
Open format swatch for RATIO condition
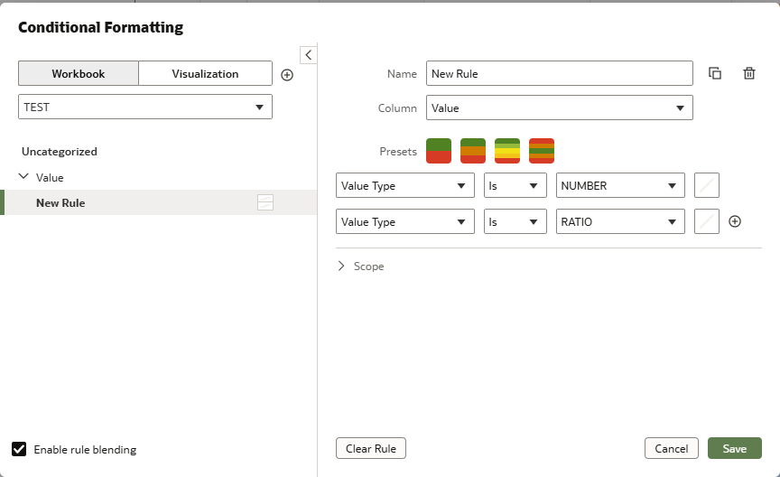point(707,221)
